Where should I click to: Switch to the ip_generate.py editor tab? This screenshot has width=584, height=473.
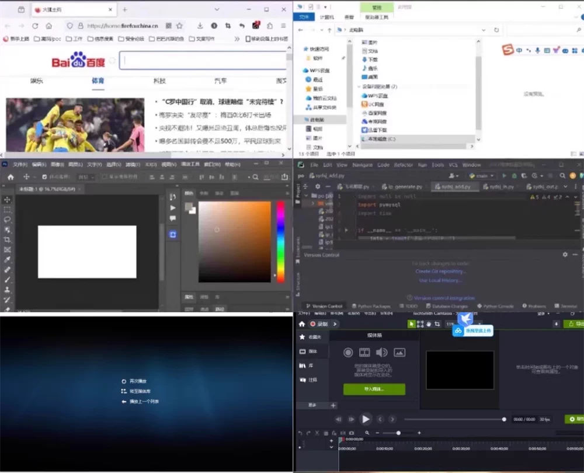click(x=402, y=187)
